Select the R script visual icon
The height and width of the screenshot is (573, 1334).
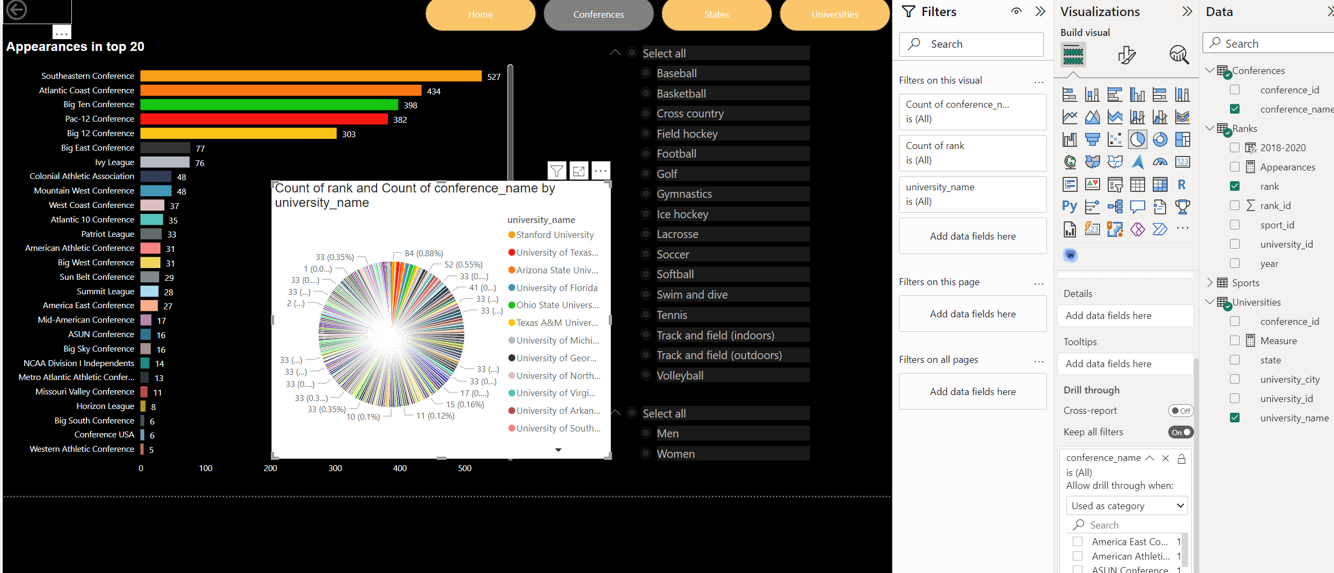click(1182, 184)
